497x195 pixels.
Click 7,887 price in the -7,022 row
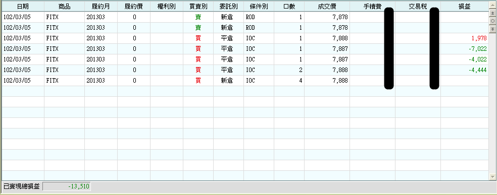point(340,49)
